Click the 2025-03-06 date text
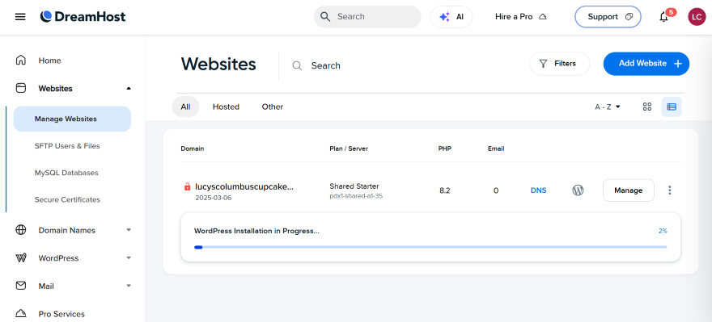The height and width of the screenshot is (322, 712). point(214,198)
